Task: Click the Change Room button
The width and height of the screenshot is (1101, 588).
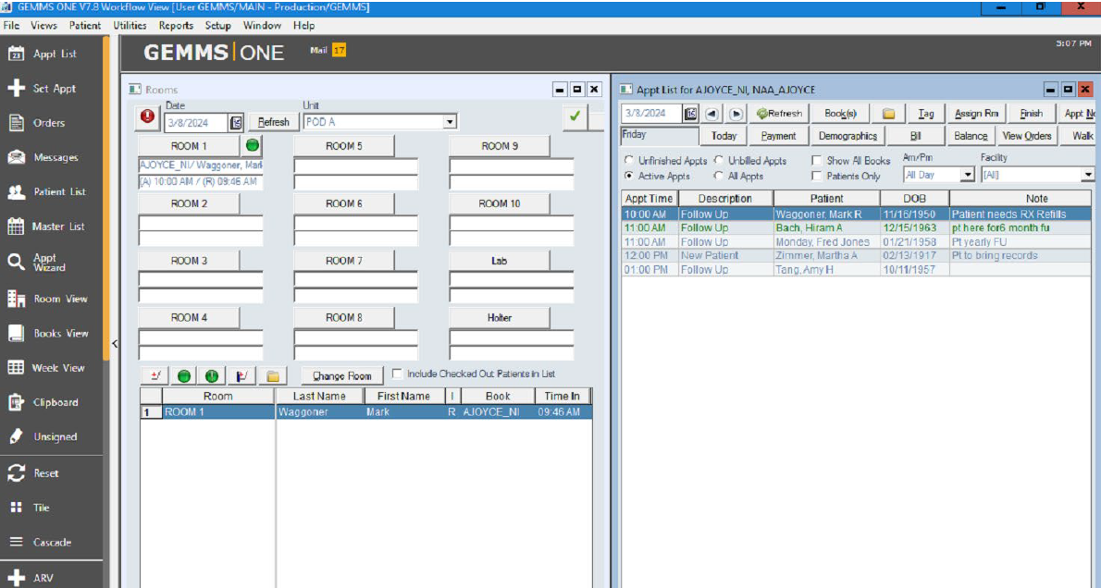Action: click(341, 376)
